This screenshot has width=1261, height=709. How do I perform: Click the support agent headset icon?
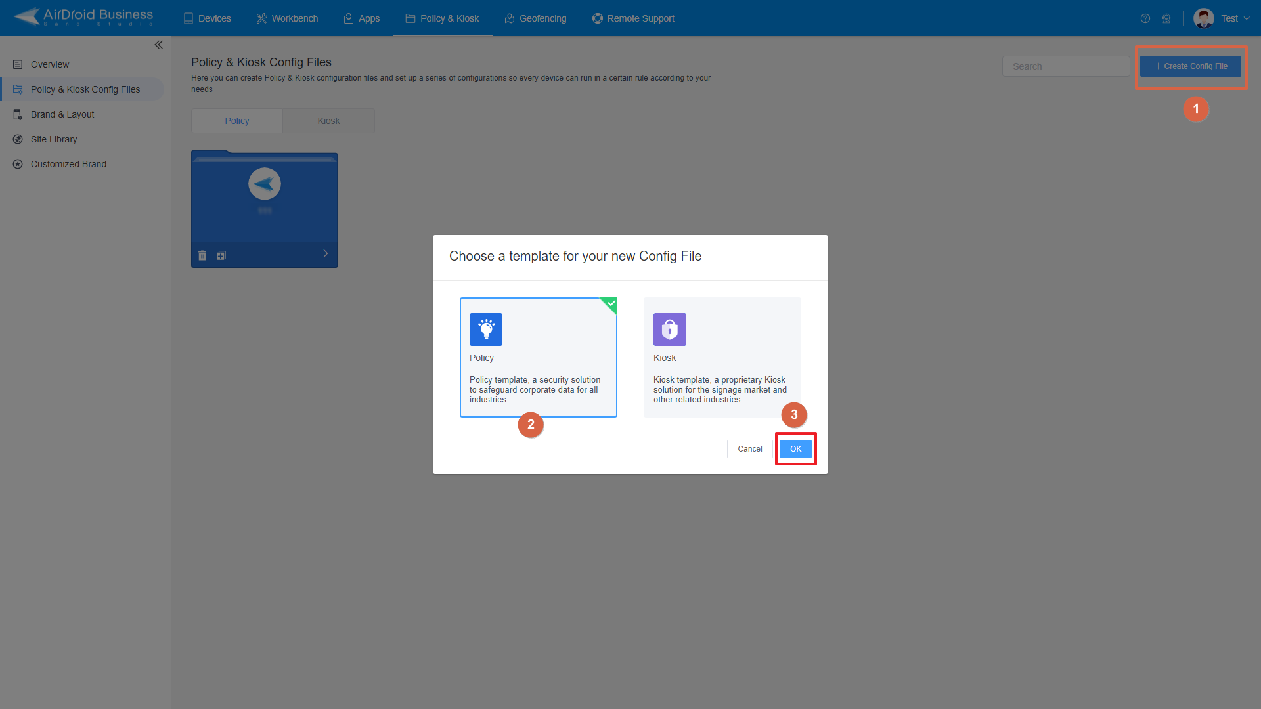(1166, 18)
